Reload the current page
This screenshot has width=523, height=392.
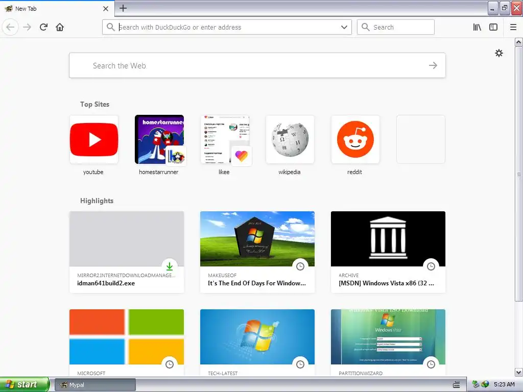coord(43,27)
